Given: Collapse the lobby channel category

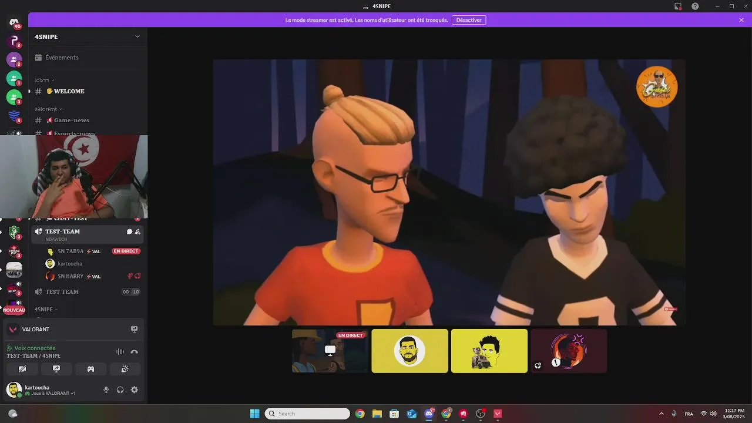Looking at the screenshot, I should (x=44, y=80).
